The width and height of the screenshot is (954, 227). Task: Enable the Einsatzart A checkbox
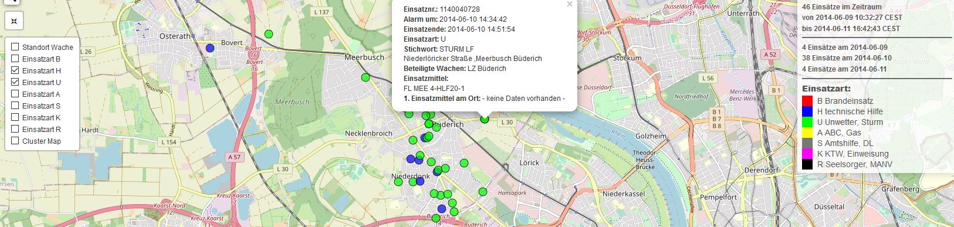coord(15,94)
